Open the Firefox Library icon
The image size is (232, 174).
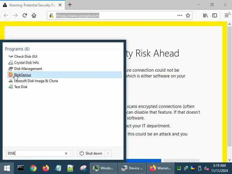pyautogui.click(x=205, y=15)
